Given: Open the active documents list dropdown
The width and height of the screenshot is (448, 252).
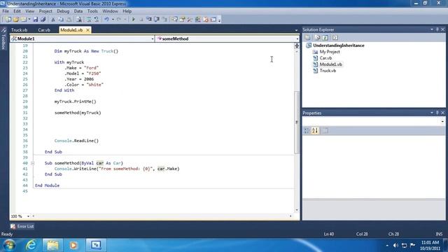Looking at the screenshot, I should coord(296,30).
